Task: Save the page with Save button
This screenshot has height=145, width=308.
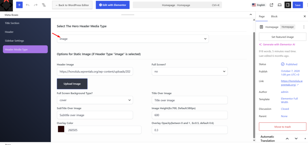Action: point(297,5)
